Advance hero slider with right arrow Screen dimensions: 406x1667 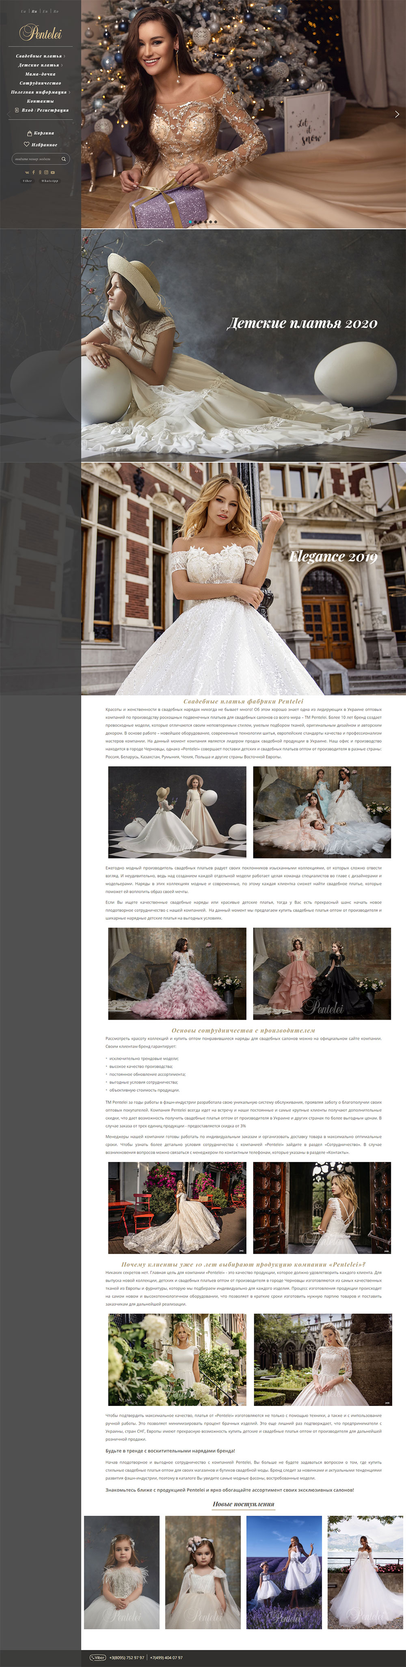tap(397, 114)
